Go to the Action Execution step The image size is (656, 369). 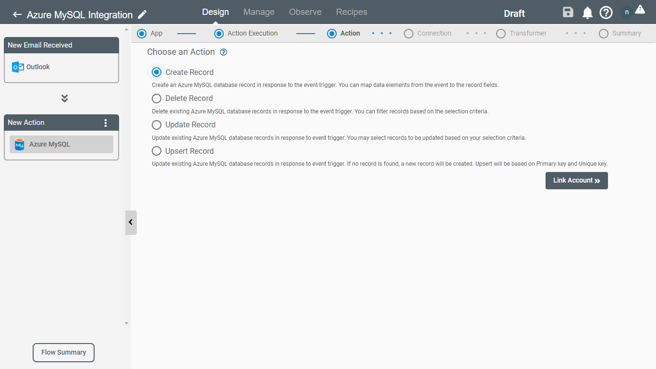(246, 34)
